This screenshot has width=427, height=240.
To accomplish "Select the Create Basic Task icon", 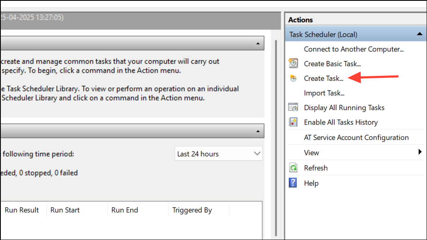I will coord(293,63).
